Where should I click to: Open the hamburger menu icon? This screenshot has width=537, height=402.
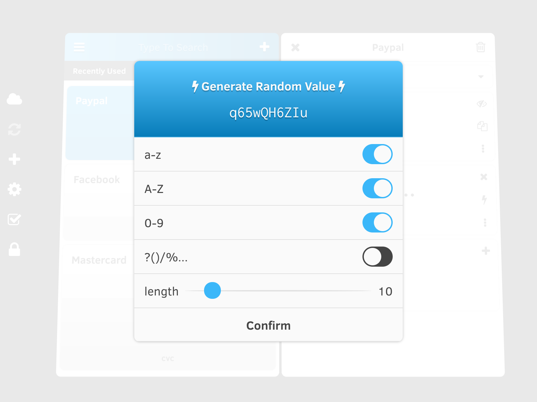(79, 47)
